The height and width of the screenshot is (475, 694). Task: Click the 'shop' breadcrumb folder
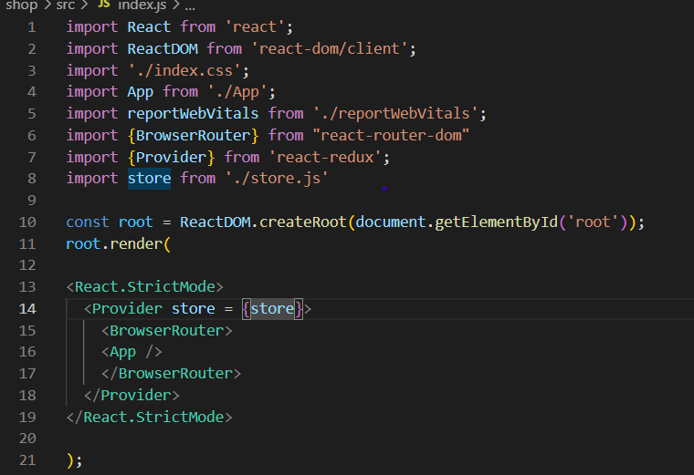tap(21, 5)
